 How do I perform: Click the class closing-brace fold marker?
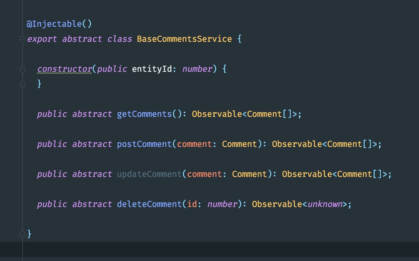[22, 234]
